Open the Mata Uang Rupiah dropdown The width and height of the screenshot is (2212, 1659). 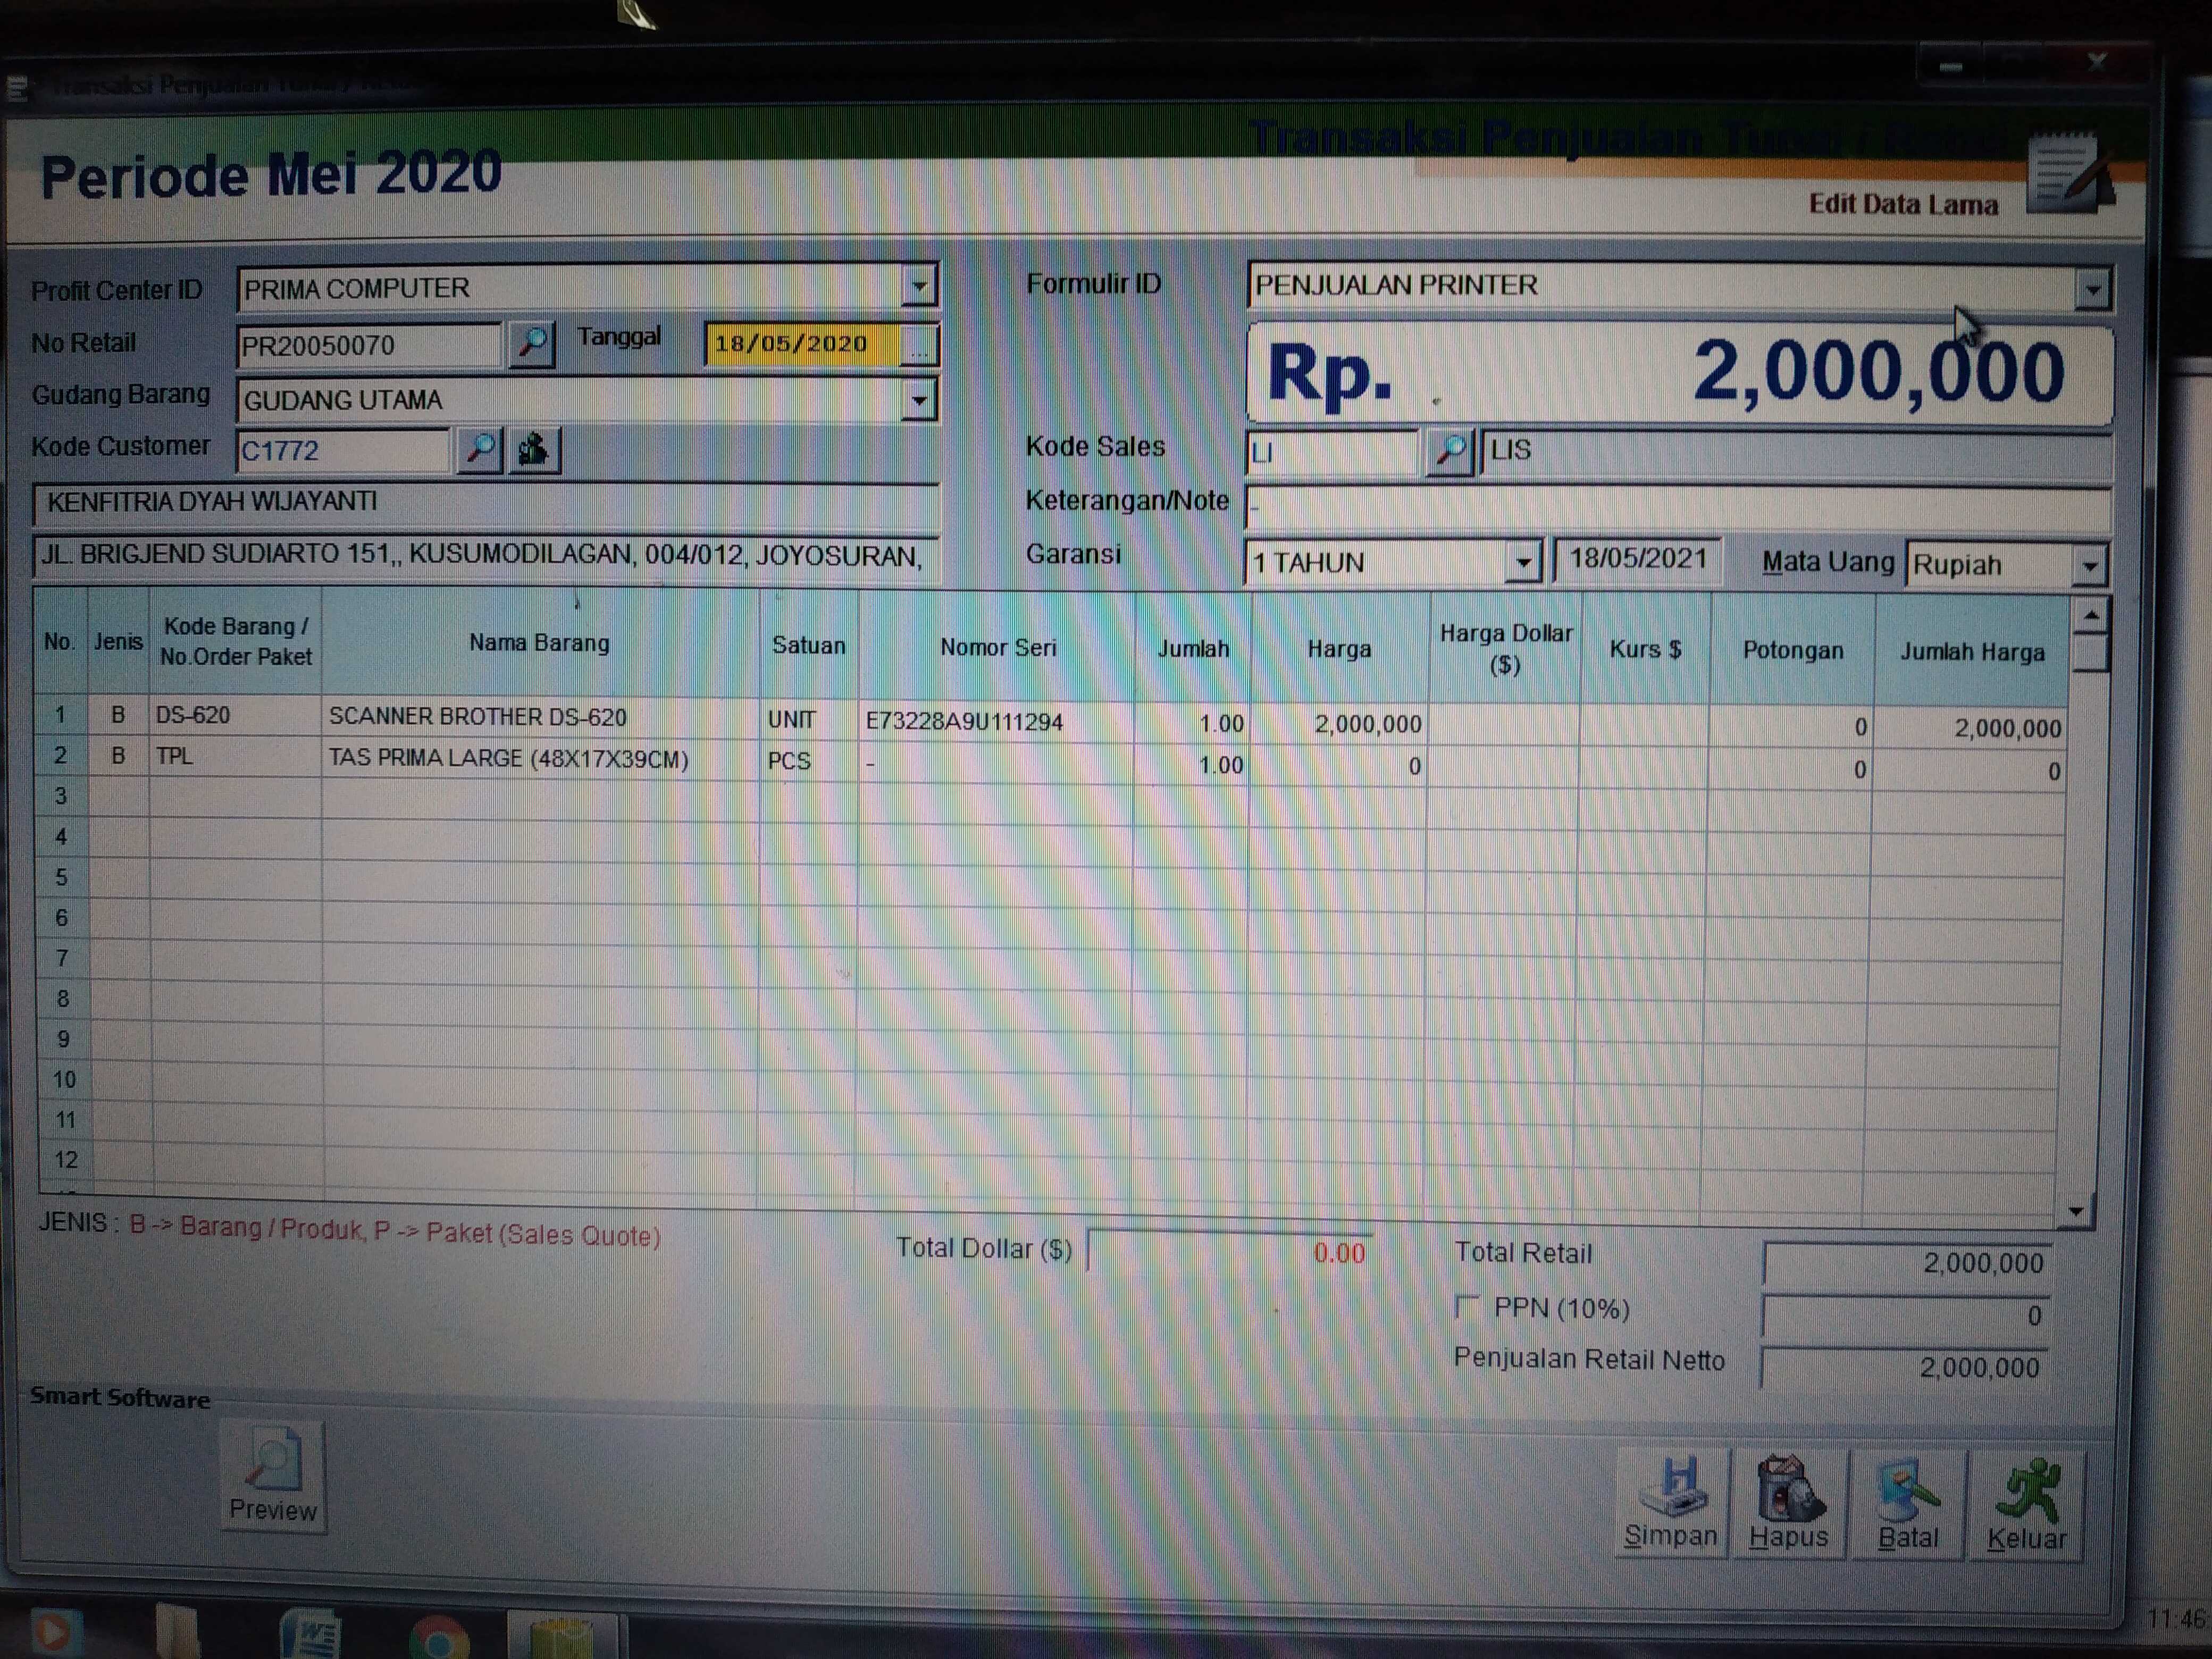2089,566
